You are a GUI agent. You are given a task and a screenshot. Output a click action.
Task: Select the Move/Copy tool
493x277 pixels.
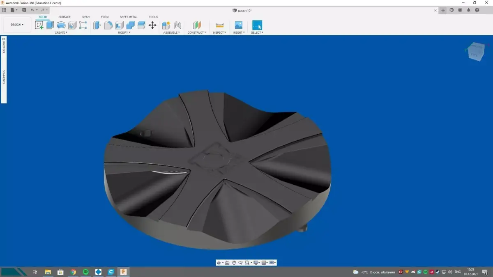pos(152,25)
